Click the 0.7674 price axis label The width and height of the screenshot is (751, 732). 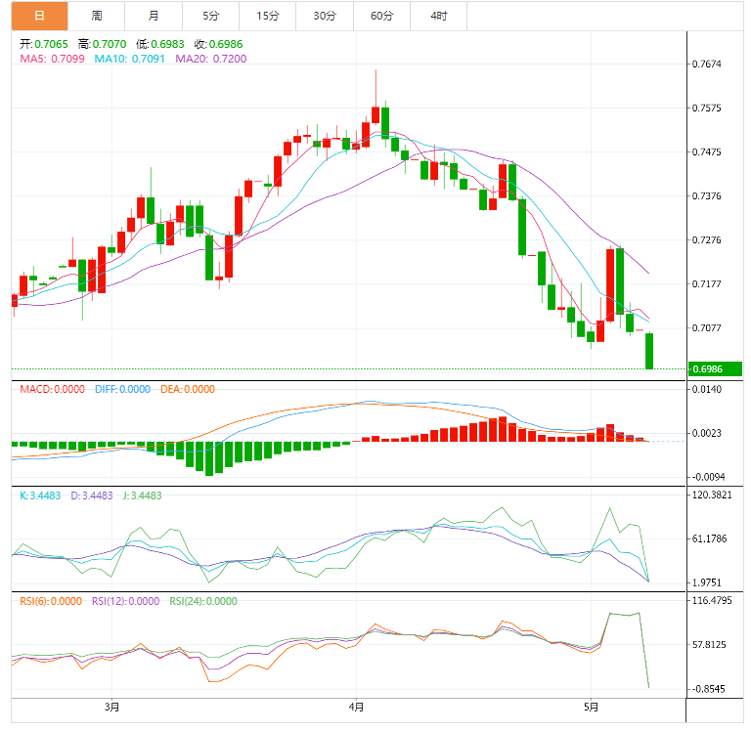[706, 64]
